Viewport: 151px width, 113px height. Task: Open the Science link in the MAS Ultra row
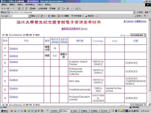point(14,80)
